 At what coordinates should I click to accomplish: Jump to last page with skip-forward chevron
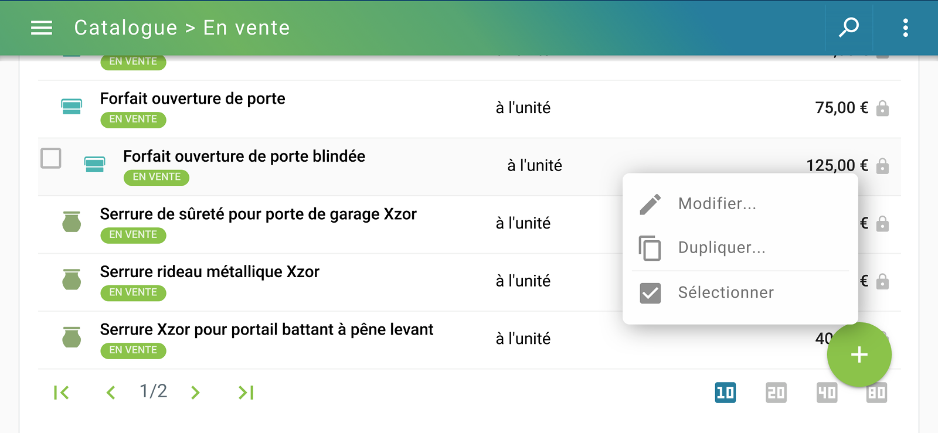246,392
